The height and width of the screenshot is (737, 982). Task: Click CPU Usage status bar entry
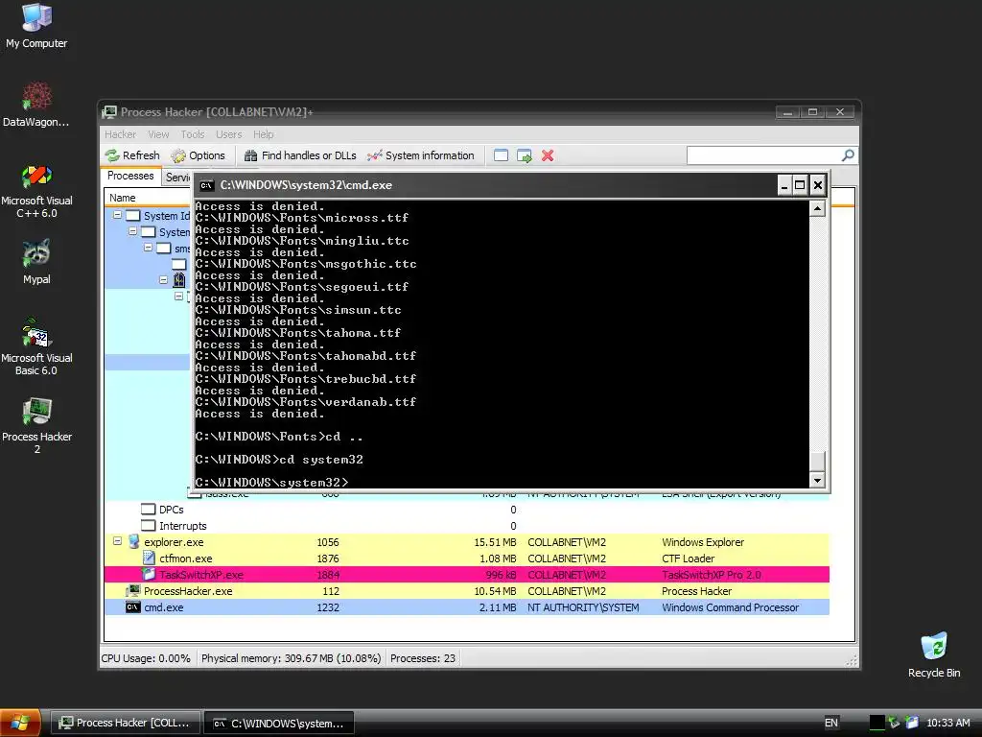146,658
